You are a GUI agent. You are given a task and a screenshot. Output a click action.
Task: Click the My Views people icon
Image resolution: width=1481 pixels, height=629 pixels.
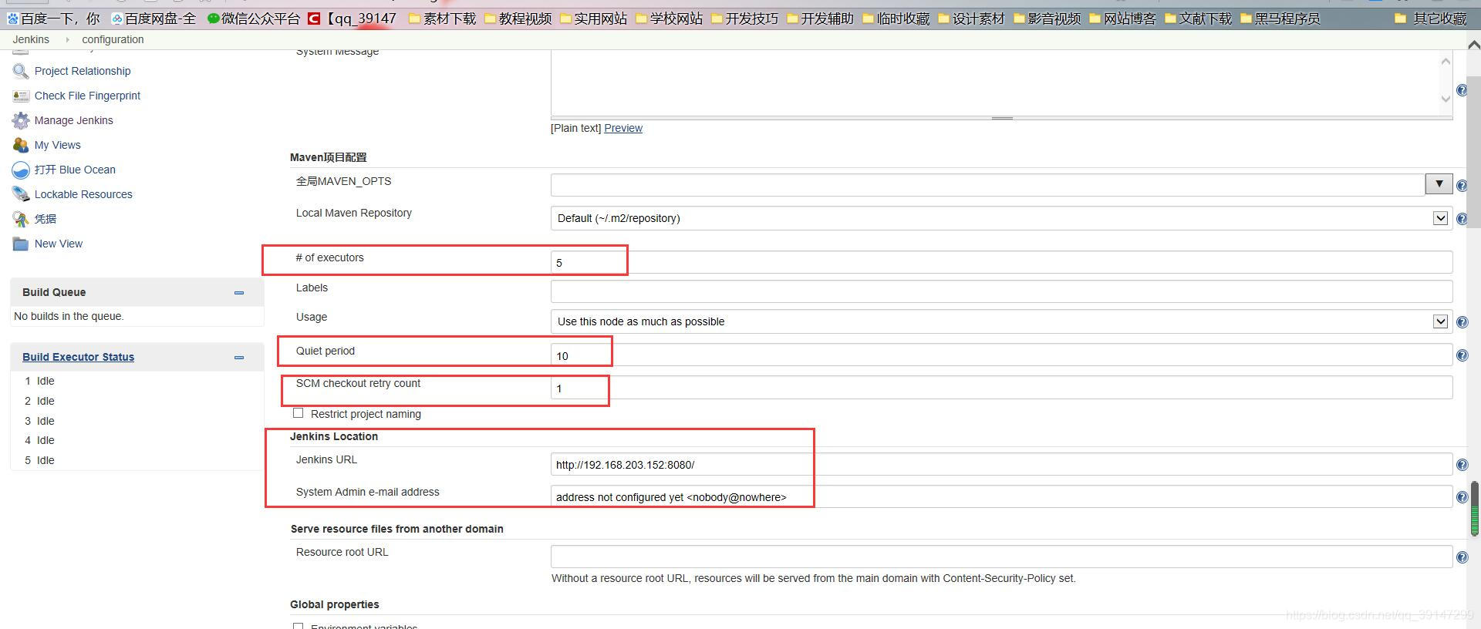point(21,145)
